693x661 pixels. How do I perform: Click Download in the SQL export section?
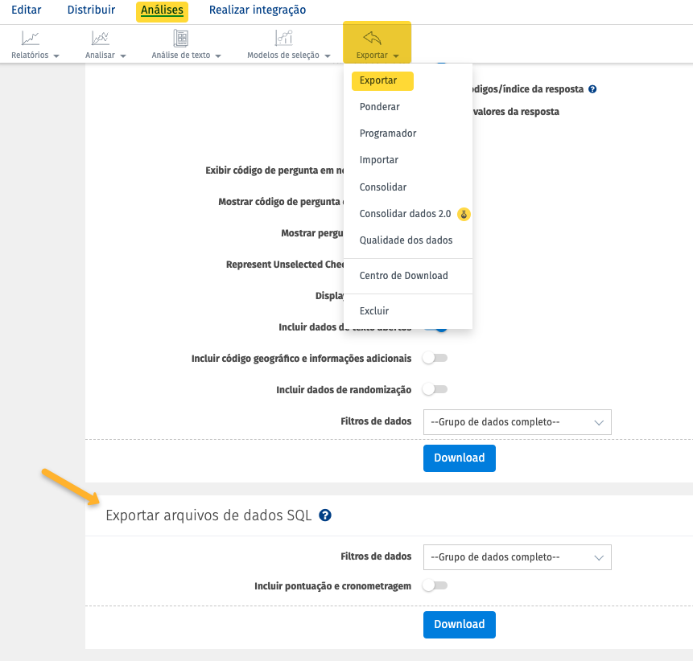tap(459, 624)
